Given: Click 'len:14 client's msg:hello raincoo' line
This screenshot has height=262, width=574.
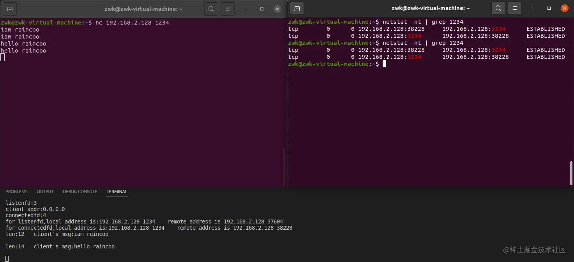Looking at the screenshot, I should (x=60, y=247).
